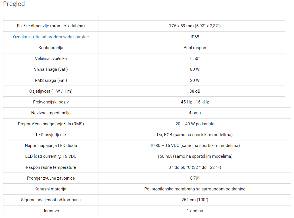The width and height of the screenshot is (294, 218).
Task: Select the '150 mA (samo na sportskim modelima)' value
Action: pyautogui.click(x=195, y=156)
